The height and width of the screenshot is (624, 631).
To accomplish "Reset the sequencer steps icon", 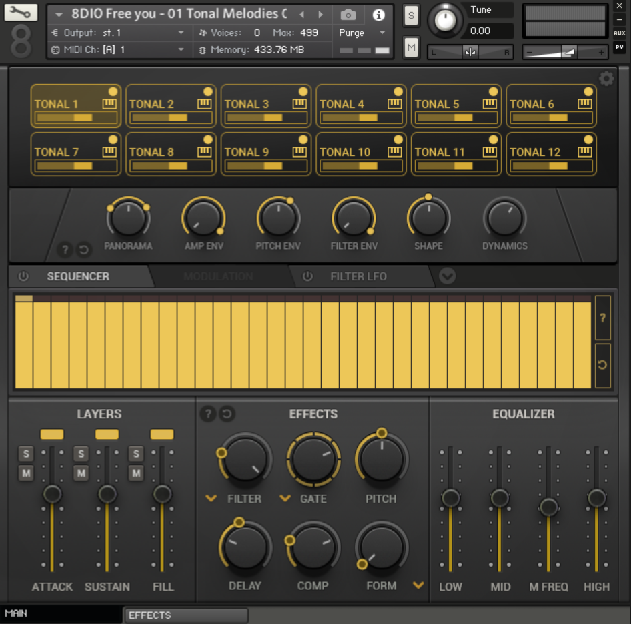I will (x=602, y=365).
